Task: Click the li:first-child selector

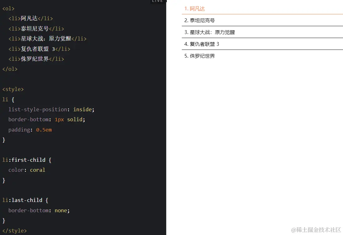Action: pos(24,160)
